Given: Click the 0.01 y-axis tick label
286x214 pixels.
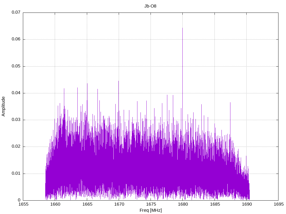Looking at the screenshot, I should [16, 174].
